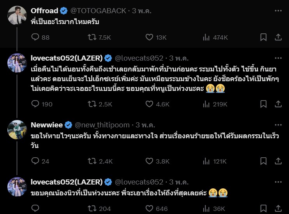This screenshot has width=289, height=214.
Task: Click Offroad's profile avatar
Action: click(x=17, y=16)
